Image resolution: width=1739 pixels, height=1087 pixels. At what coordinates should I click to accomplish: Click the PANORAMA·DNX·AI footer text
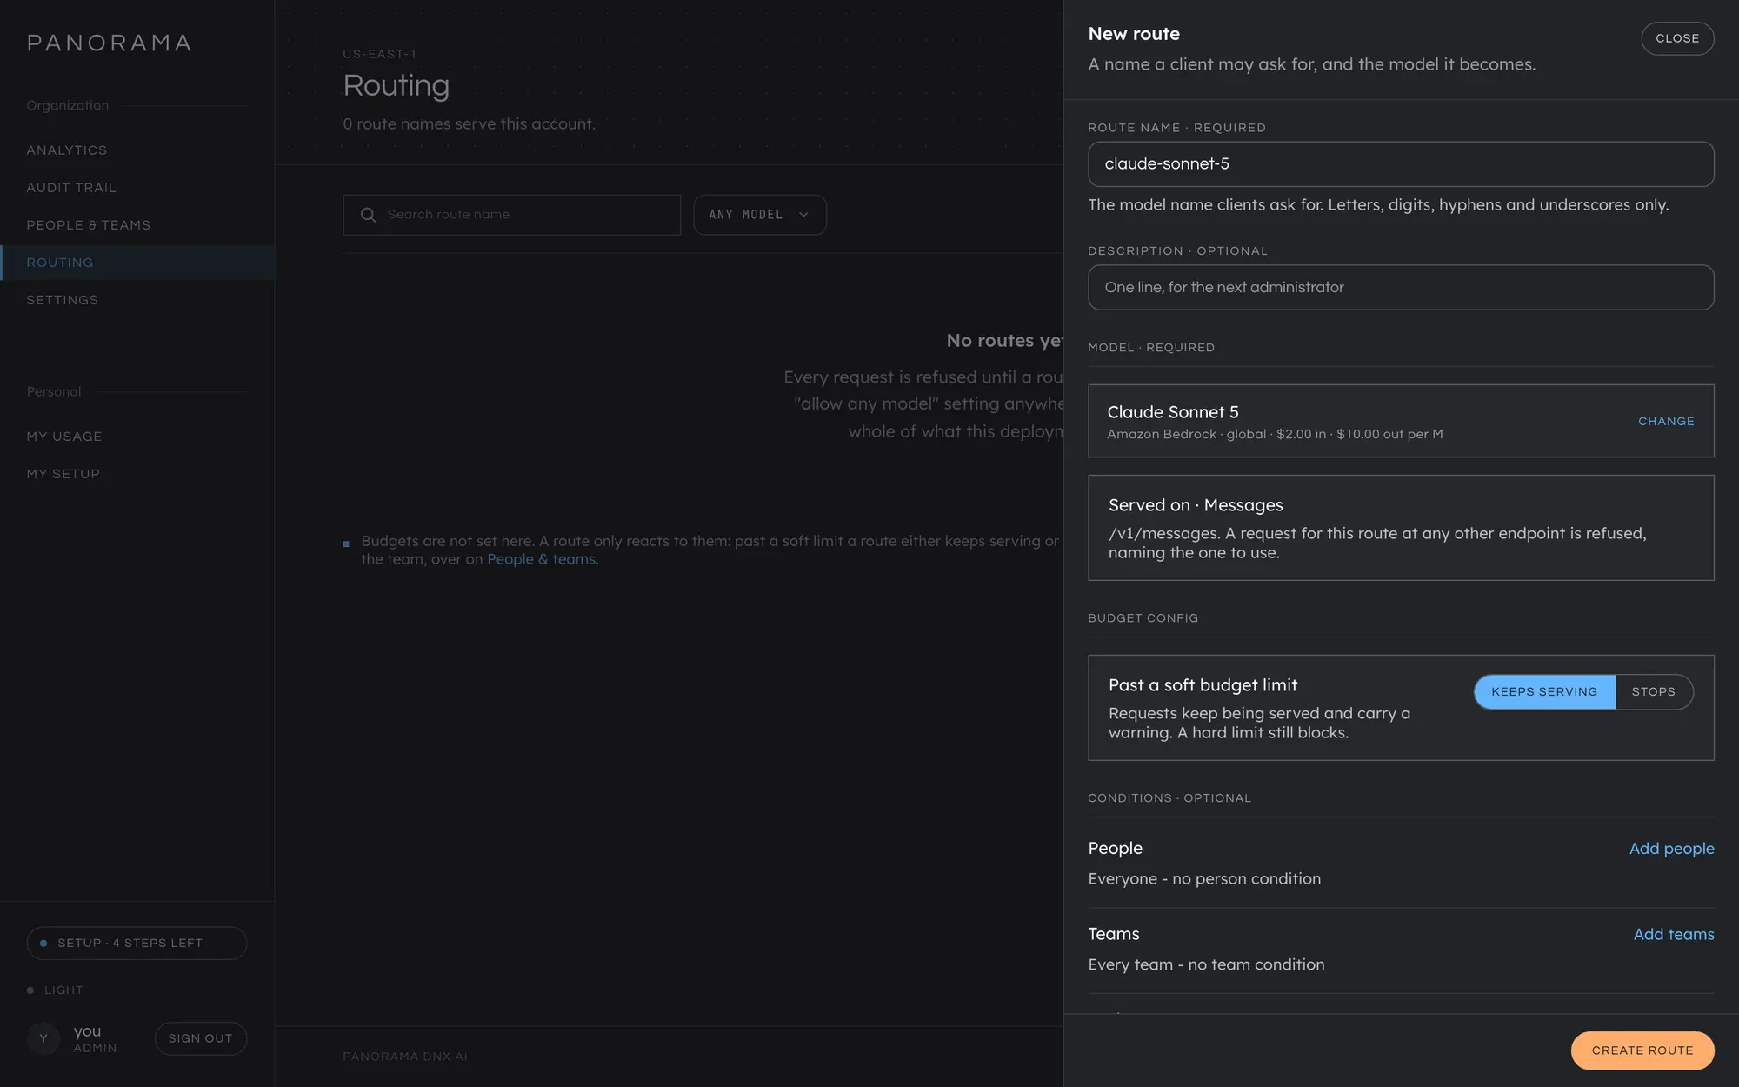click(405, 1057)
